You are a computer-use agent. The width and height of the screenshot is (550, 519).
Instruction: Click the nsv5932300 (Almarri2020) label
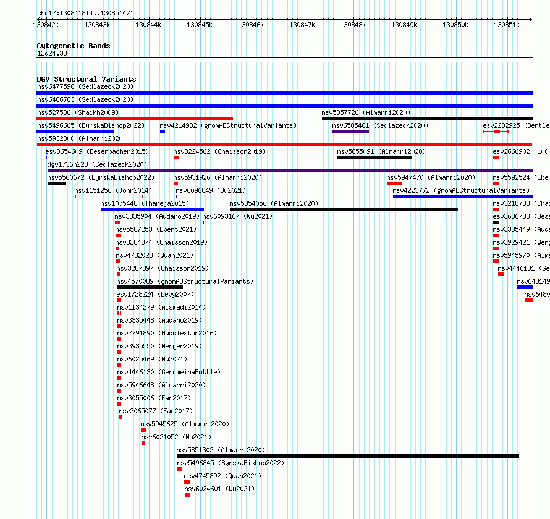[x=82, y=138]
